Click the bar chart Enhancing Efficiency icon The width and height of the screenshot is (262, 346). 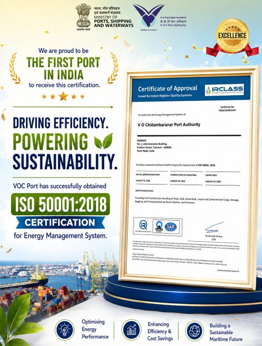tap(131, 330)
